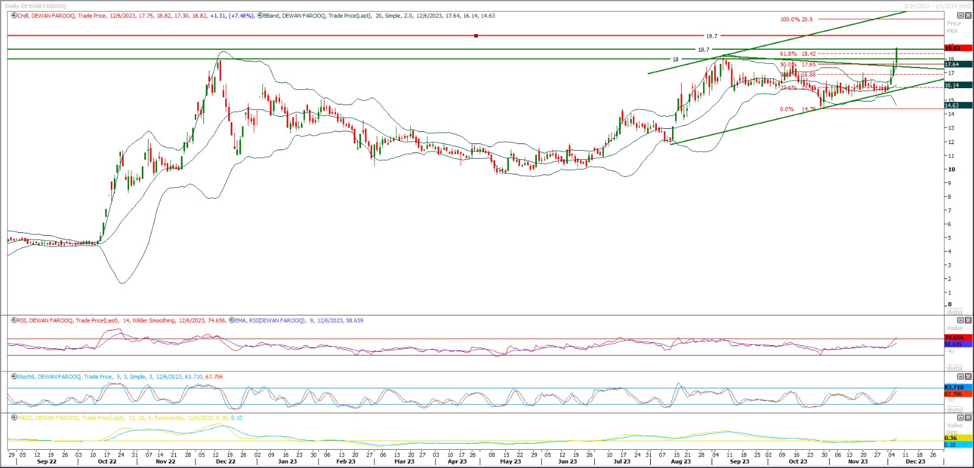Close the MACD indicator pane
The height and width of the screenshot is (468, 974).
(968, 418)
